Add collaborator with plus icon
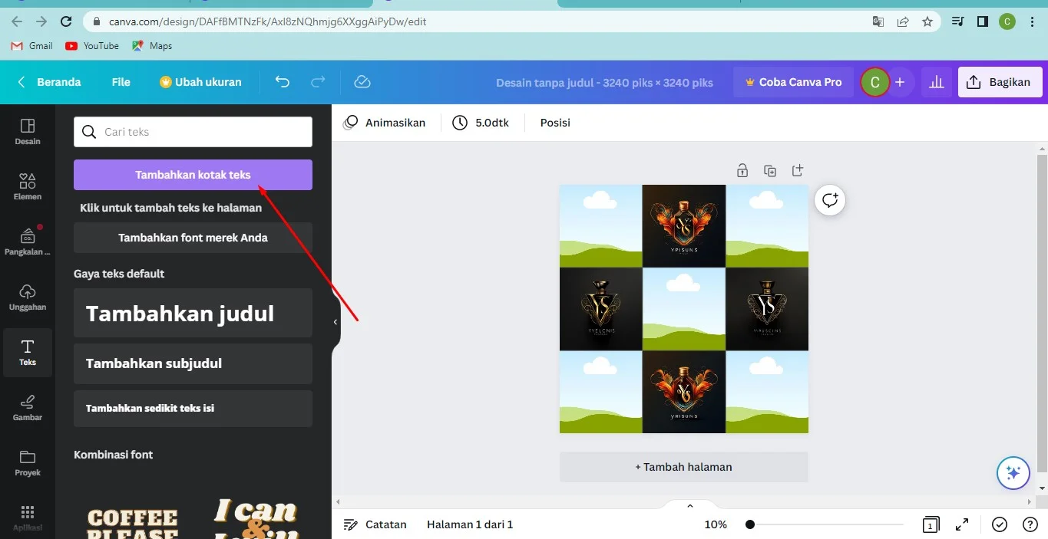Viewport: 1048px width, 539px height. [900, 82]
